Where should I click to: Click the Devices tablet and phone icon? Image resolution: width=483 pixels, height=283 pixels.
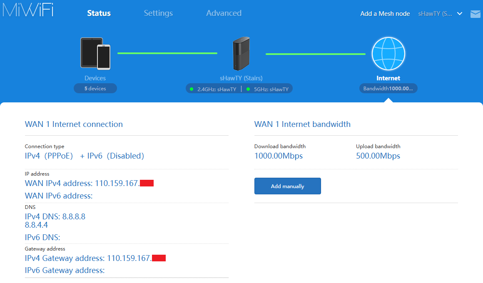tap(95, 53)
